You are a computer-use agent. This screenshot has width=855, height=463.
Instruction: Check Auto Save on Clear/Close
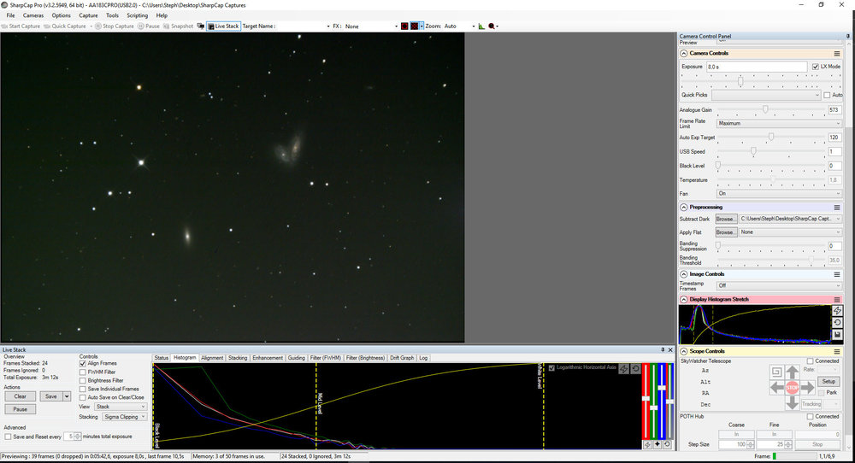[83, 397]
